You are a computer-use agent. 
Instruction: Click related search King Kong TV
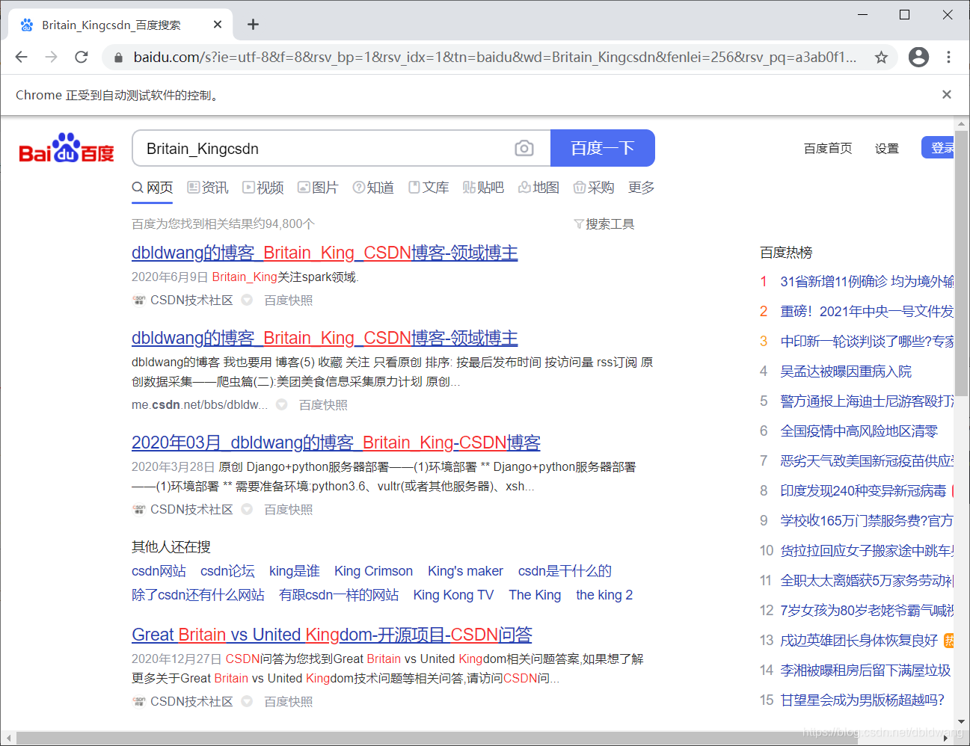point(453,595)
